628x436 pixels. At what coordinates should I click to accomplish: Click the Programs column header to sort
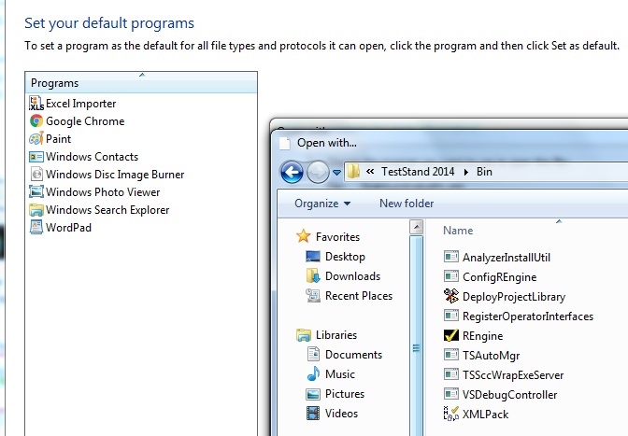coord(141,83)
